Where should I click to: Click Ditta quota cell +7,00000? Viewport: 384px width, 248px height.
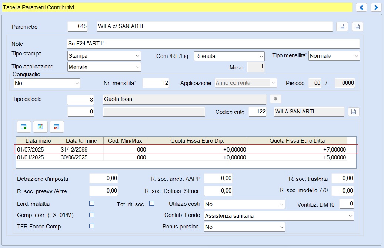297,149
